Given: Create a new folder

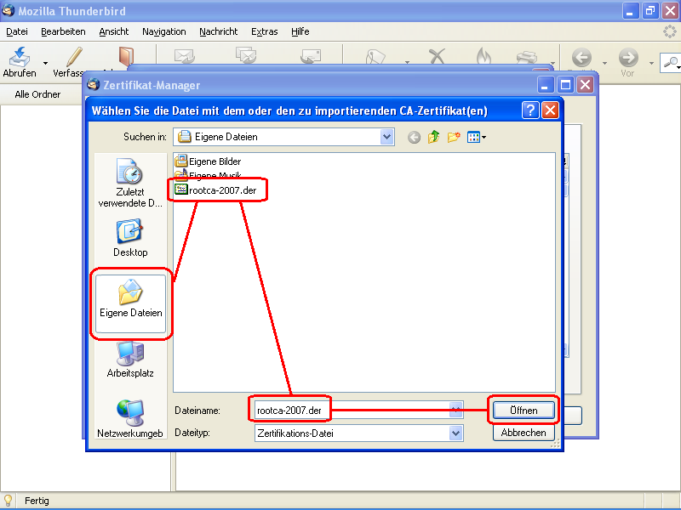Looking at the screenshot, I should point(454,137).
